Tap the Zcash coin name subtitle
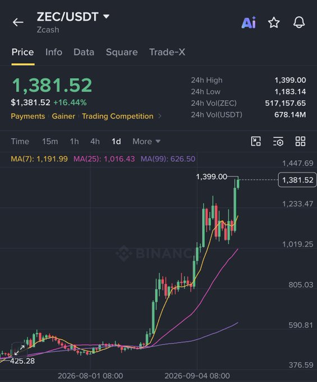The image size is (317, 382). coord(48,30)
